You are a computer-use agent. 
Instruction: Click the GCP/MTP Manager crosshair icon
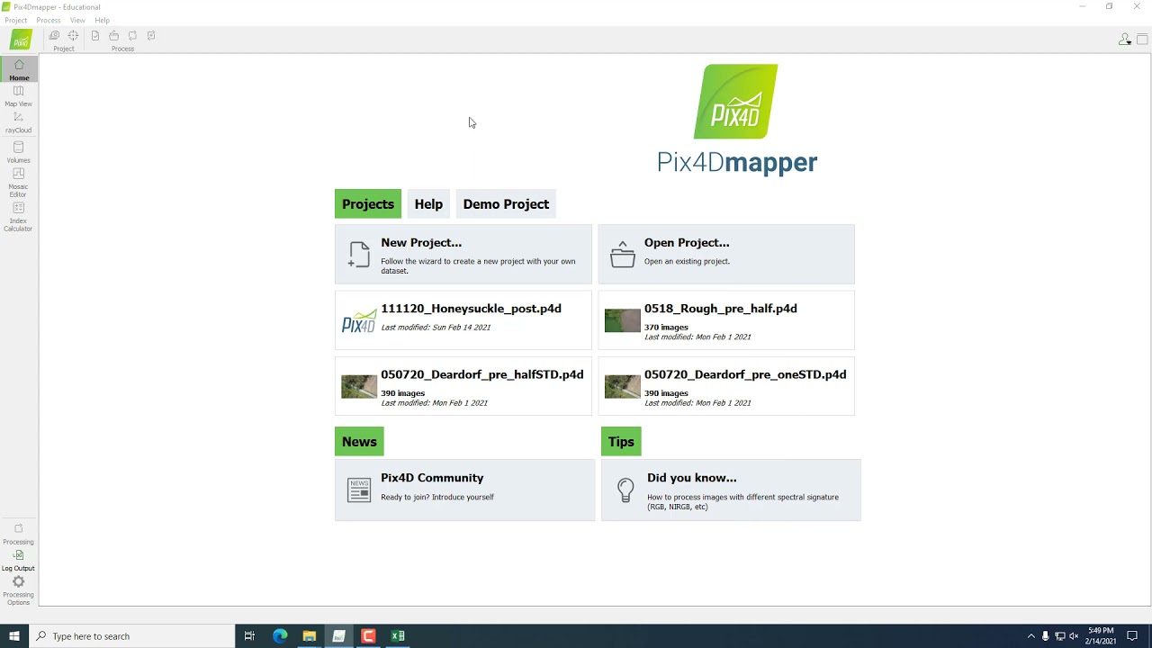[x=73, y=36]
